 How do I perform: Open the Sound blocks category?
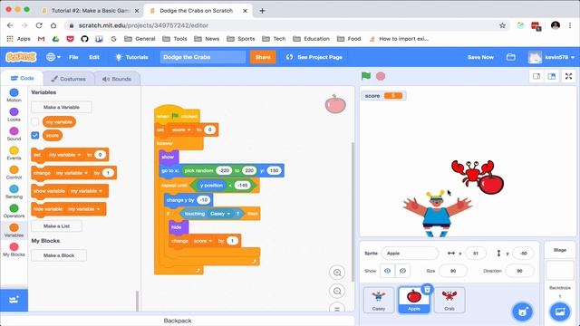[x=14, y=134]
